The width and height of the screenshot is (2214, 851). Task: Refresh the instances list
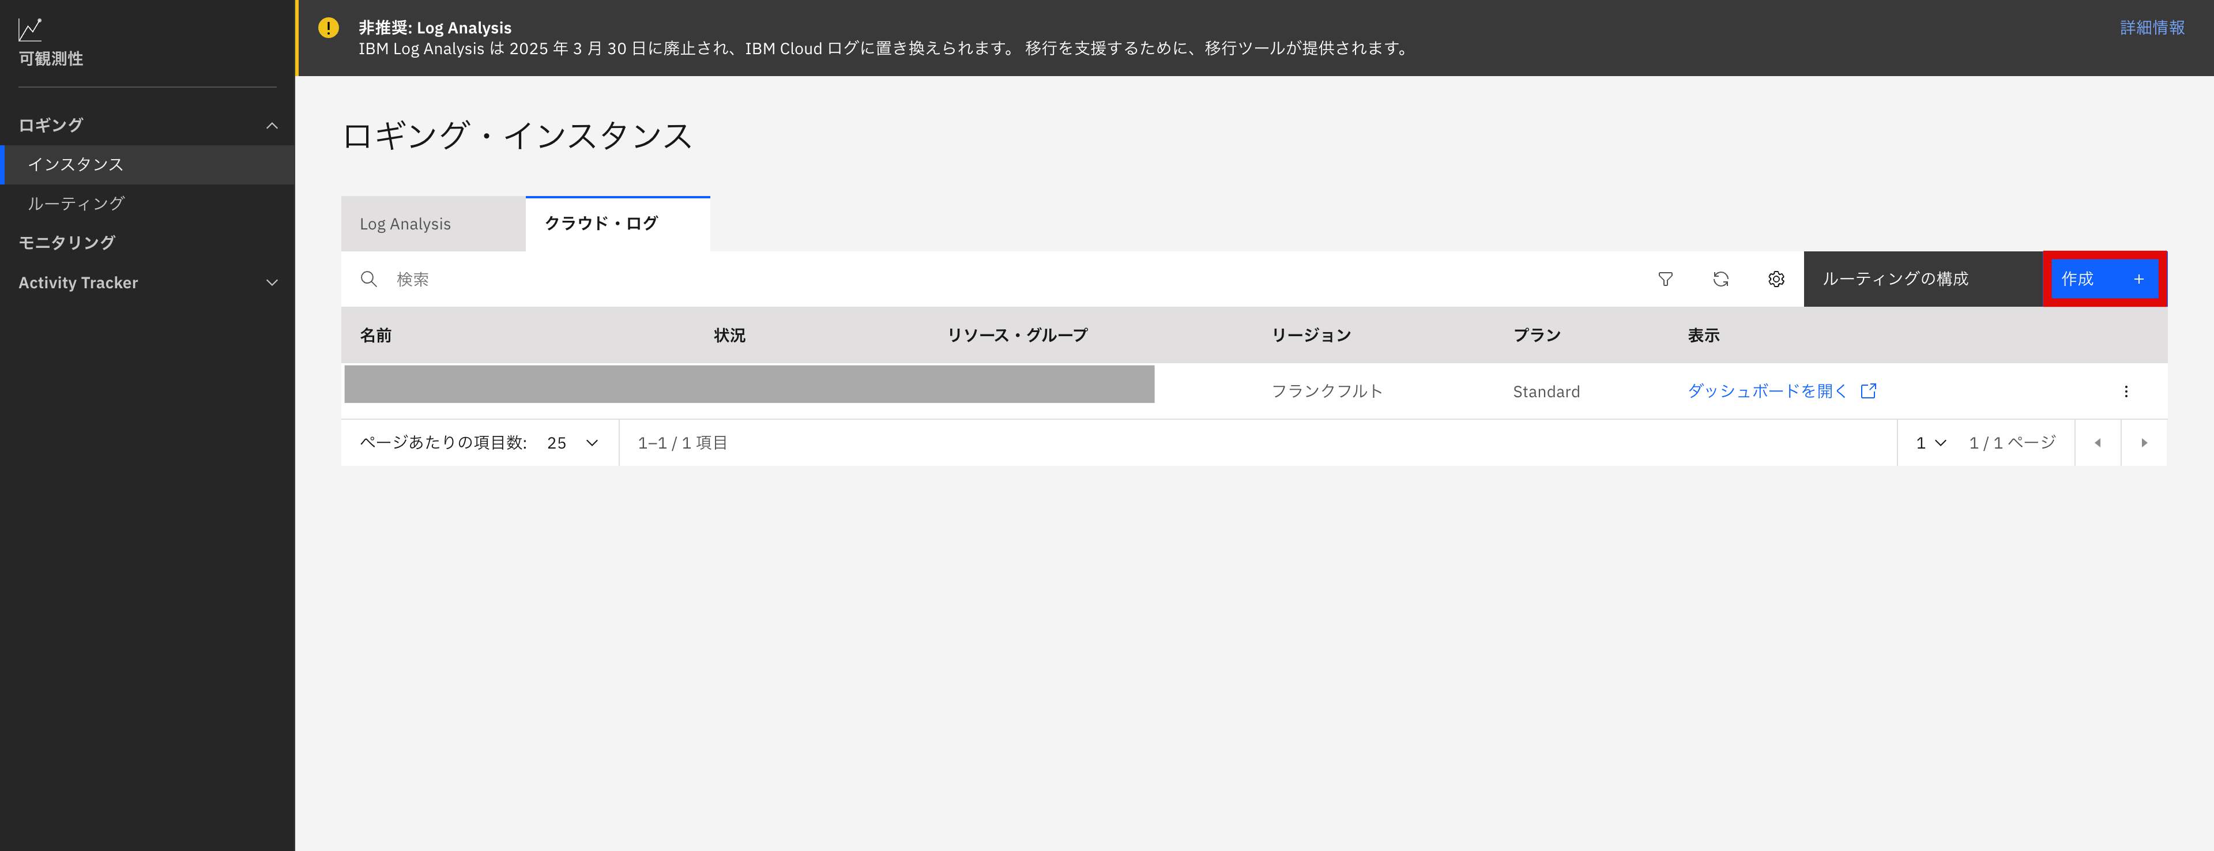(1720, 280)
